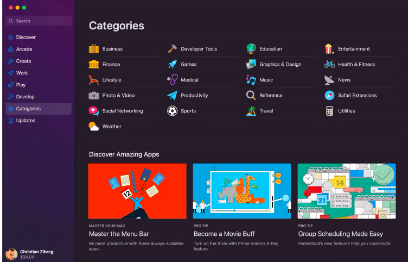Click the Sports soccer ball icon
The image size is (408, 262).
172,111
